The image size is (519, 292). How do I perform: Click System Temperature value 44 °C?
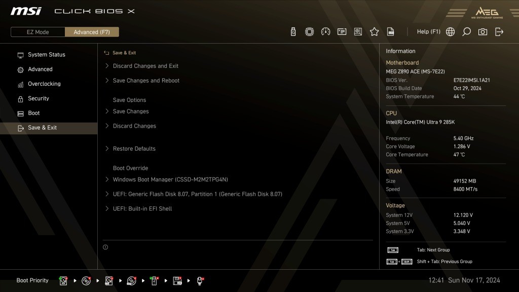459,97
